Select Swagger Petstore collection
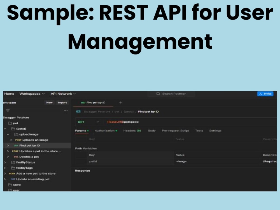 pyautogui.click(x=16, y=118)
